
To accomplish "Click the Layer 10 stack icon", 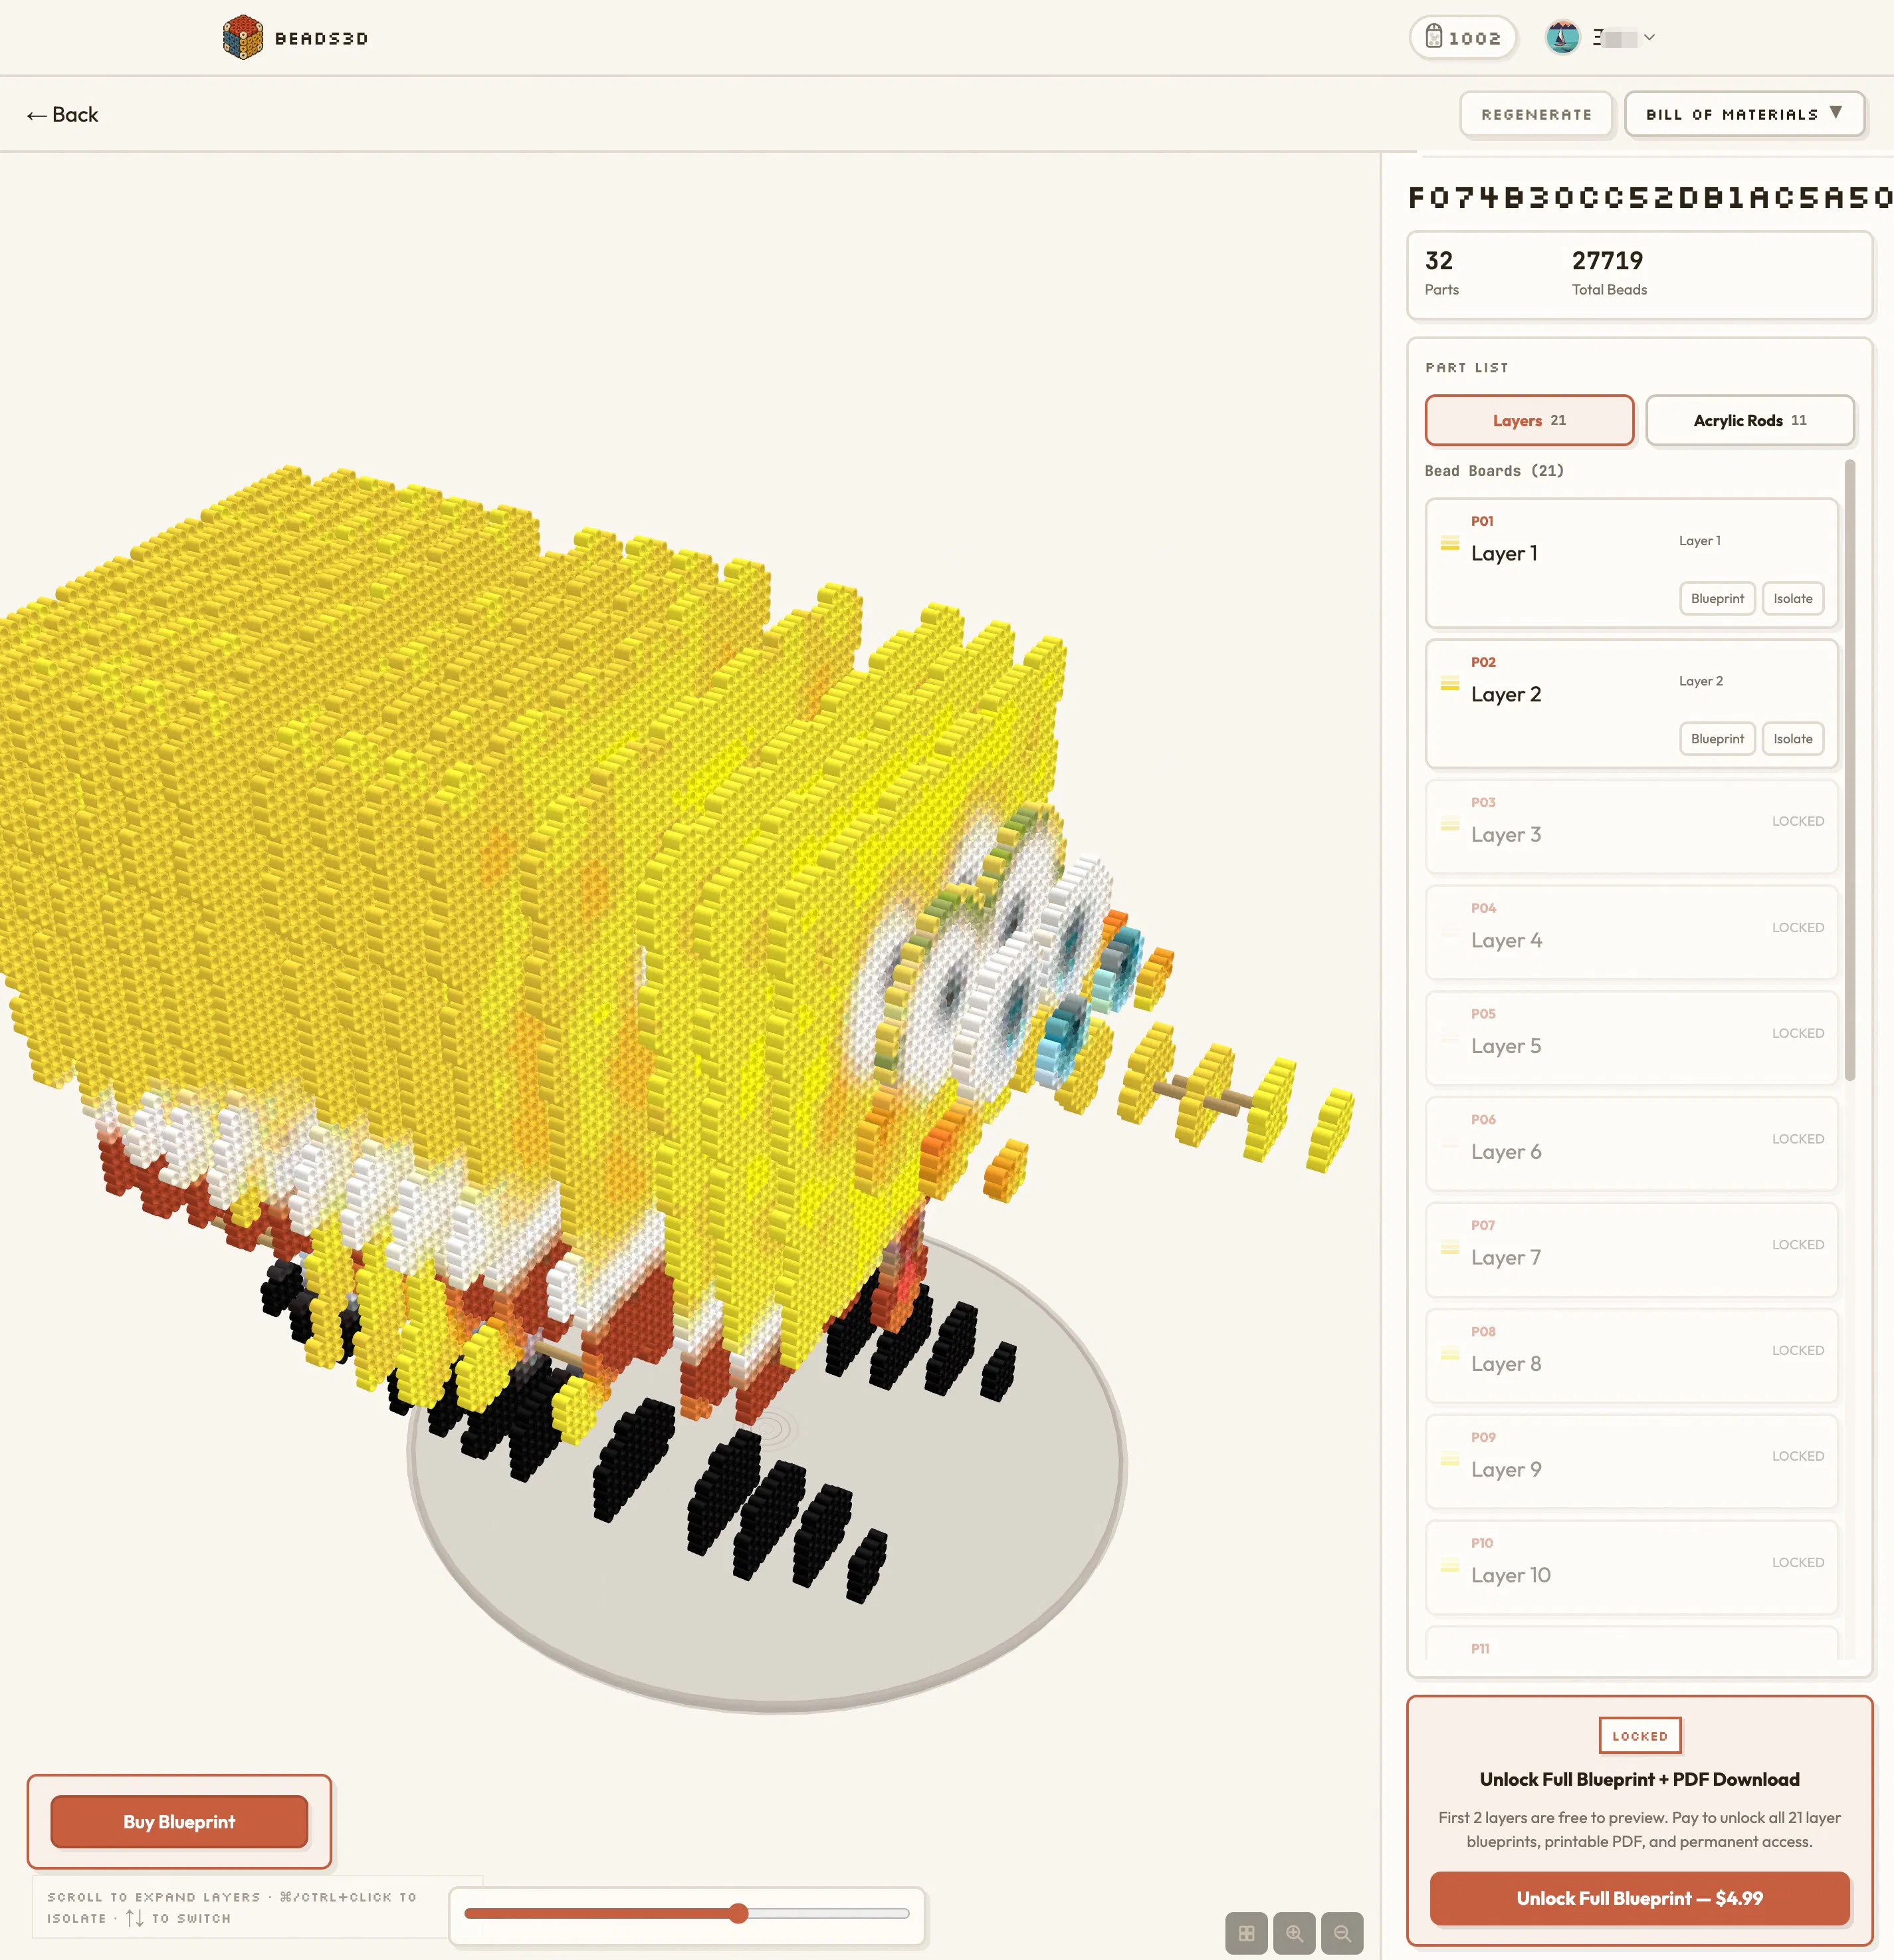I will 1449,1566.
